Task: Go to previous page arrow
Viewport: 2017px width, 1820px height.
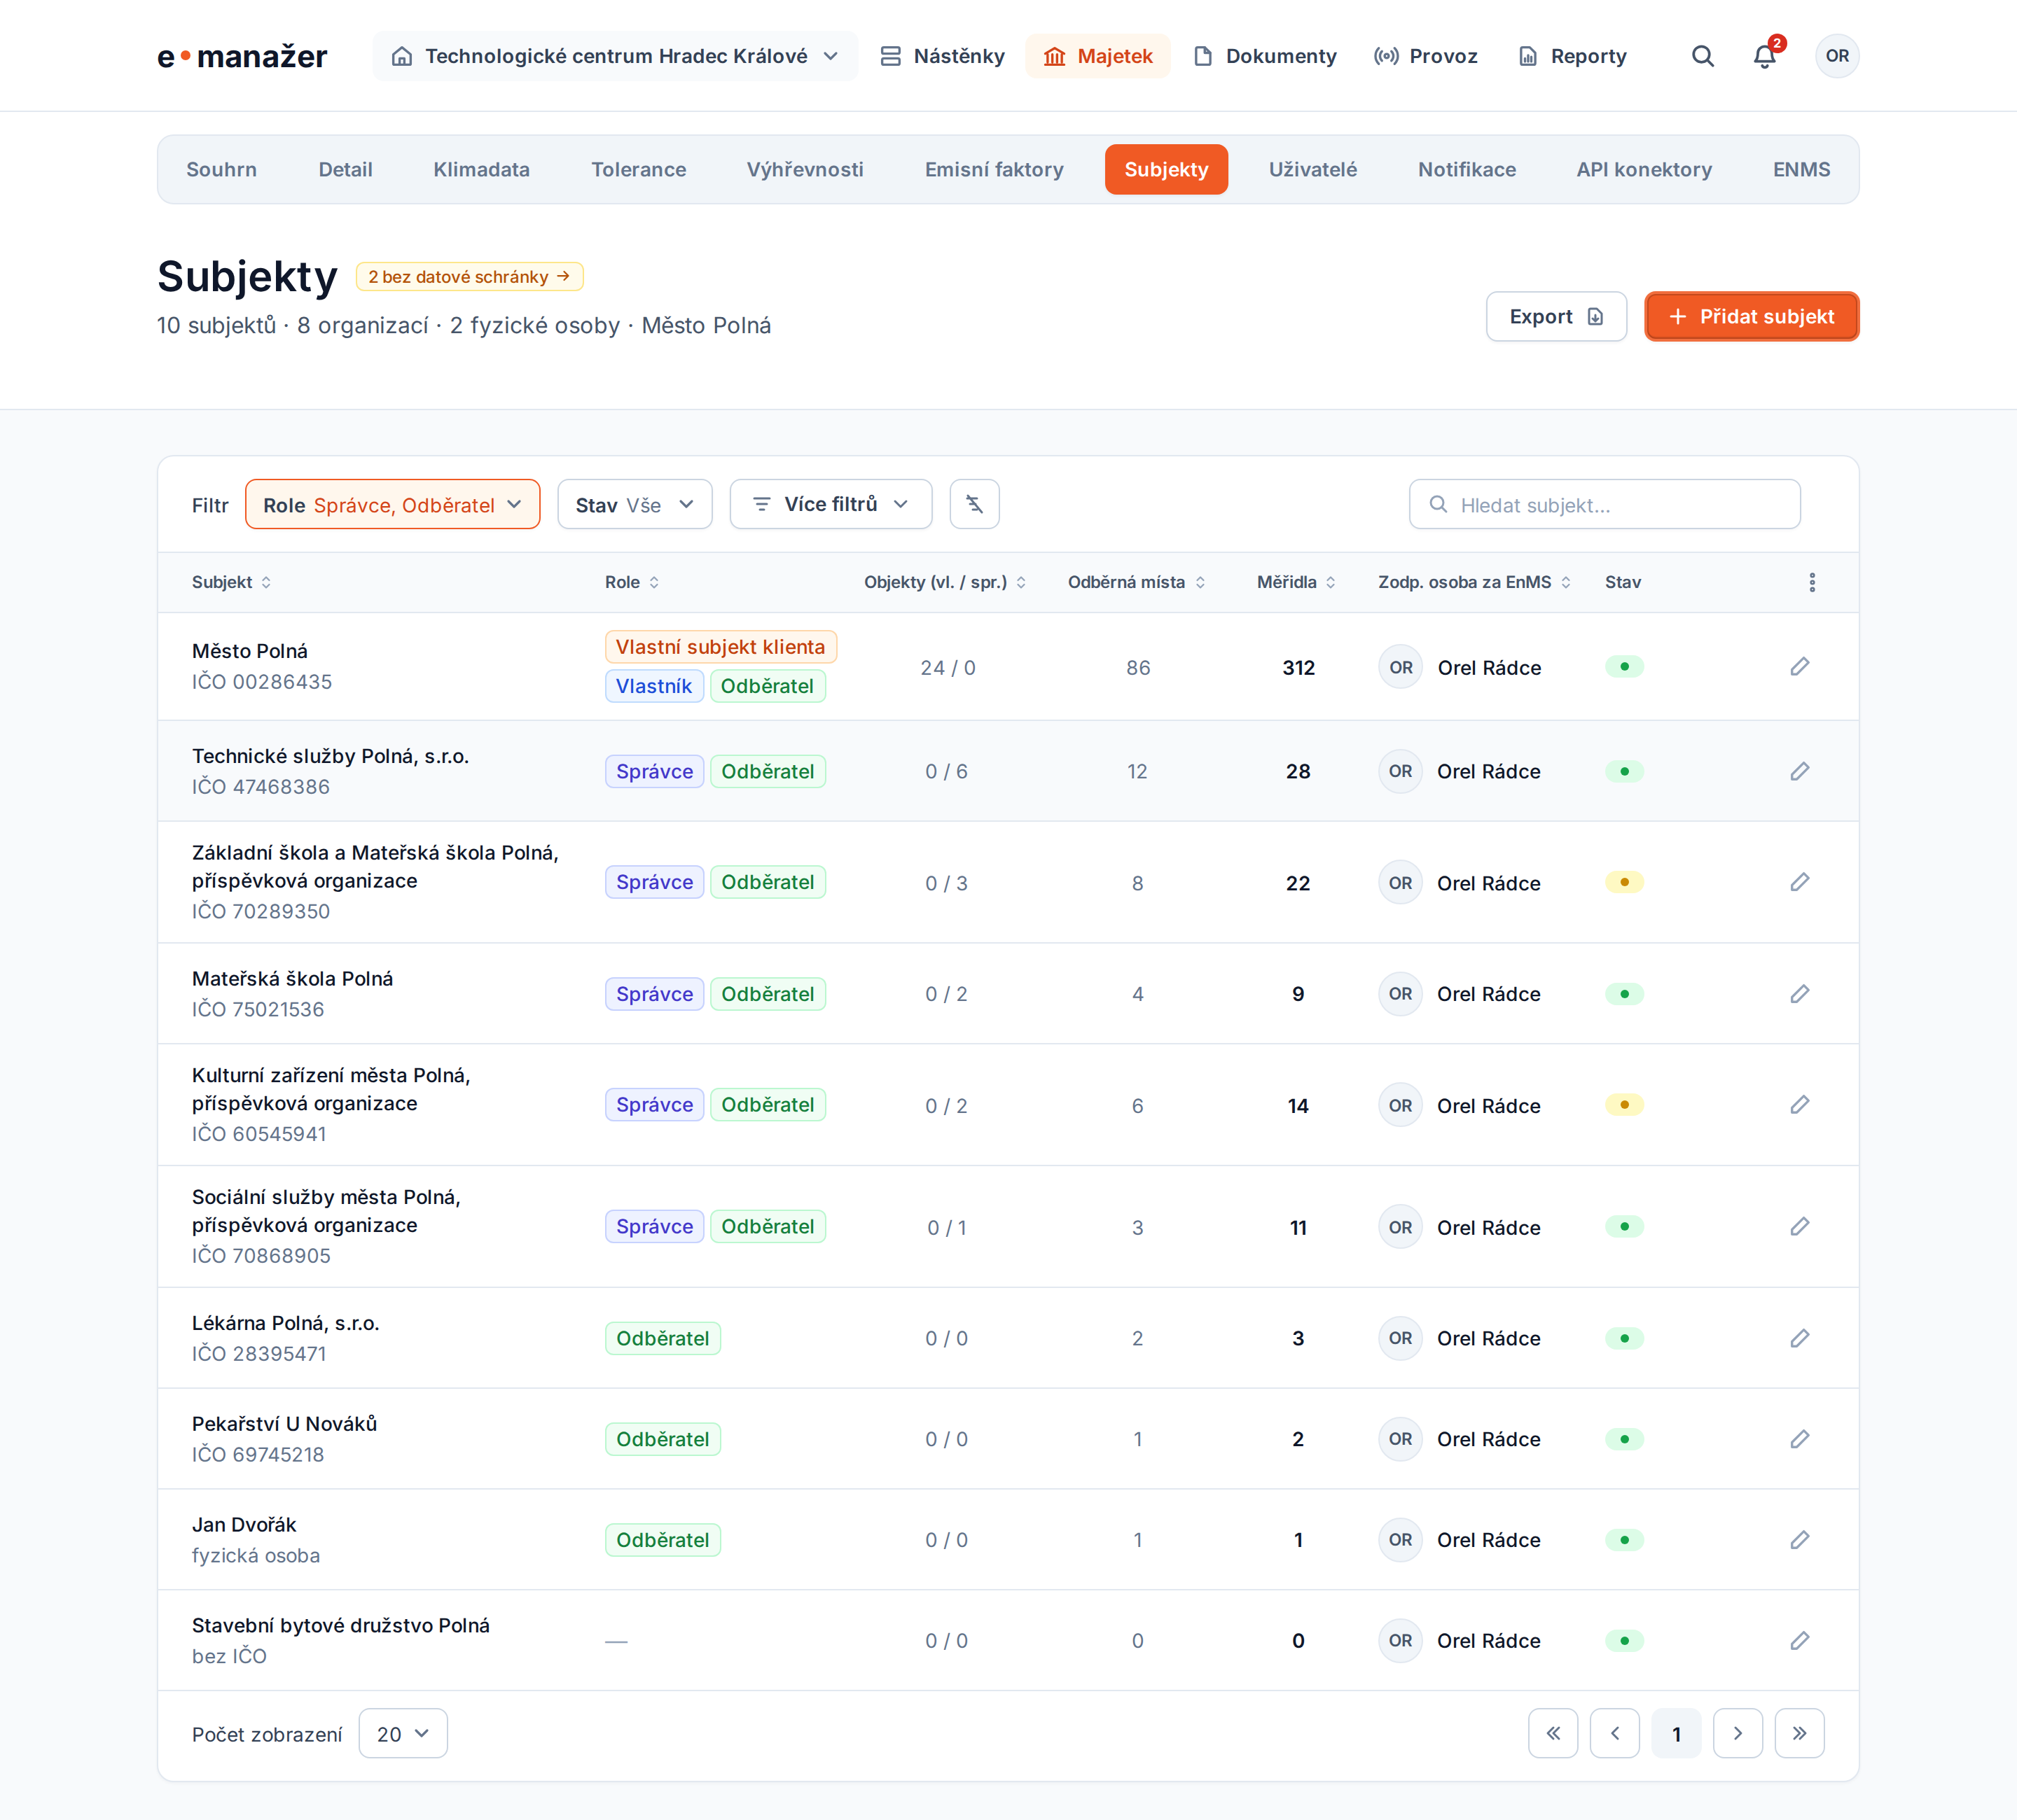Action: (1615, 1733)
